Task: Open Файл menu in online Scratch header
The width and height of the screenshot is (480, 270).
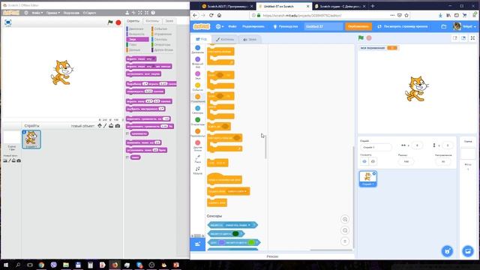Action: [x=232, y=27]
